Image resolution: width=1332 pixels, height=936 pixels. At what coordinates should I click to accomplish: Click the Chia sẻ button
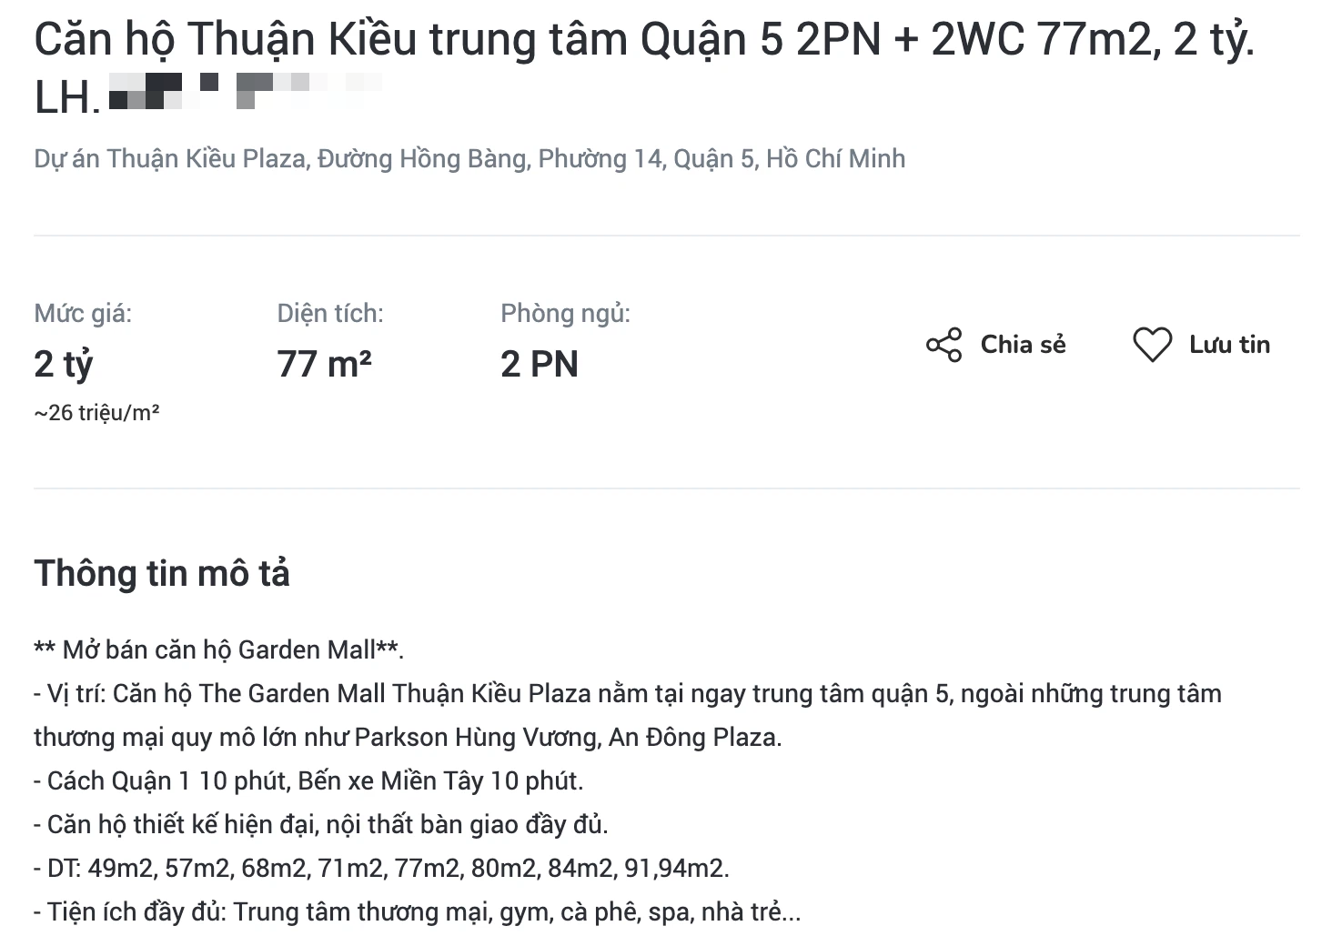tap(1023, 345)
